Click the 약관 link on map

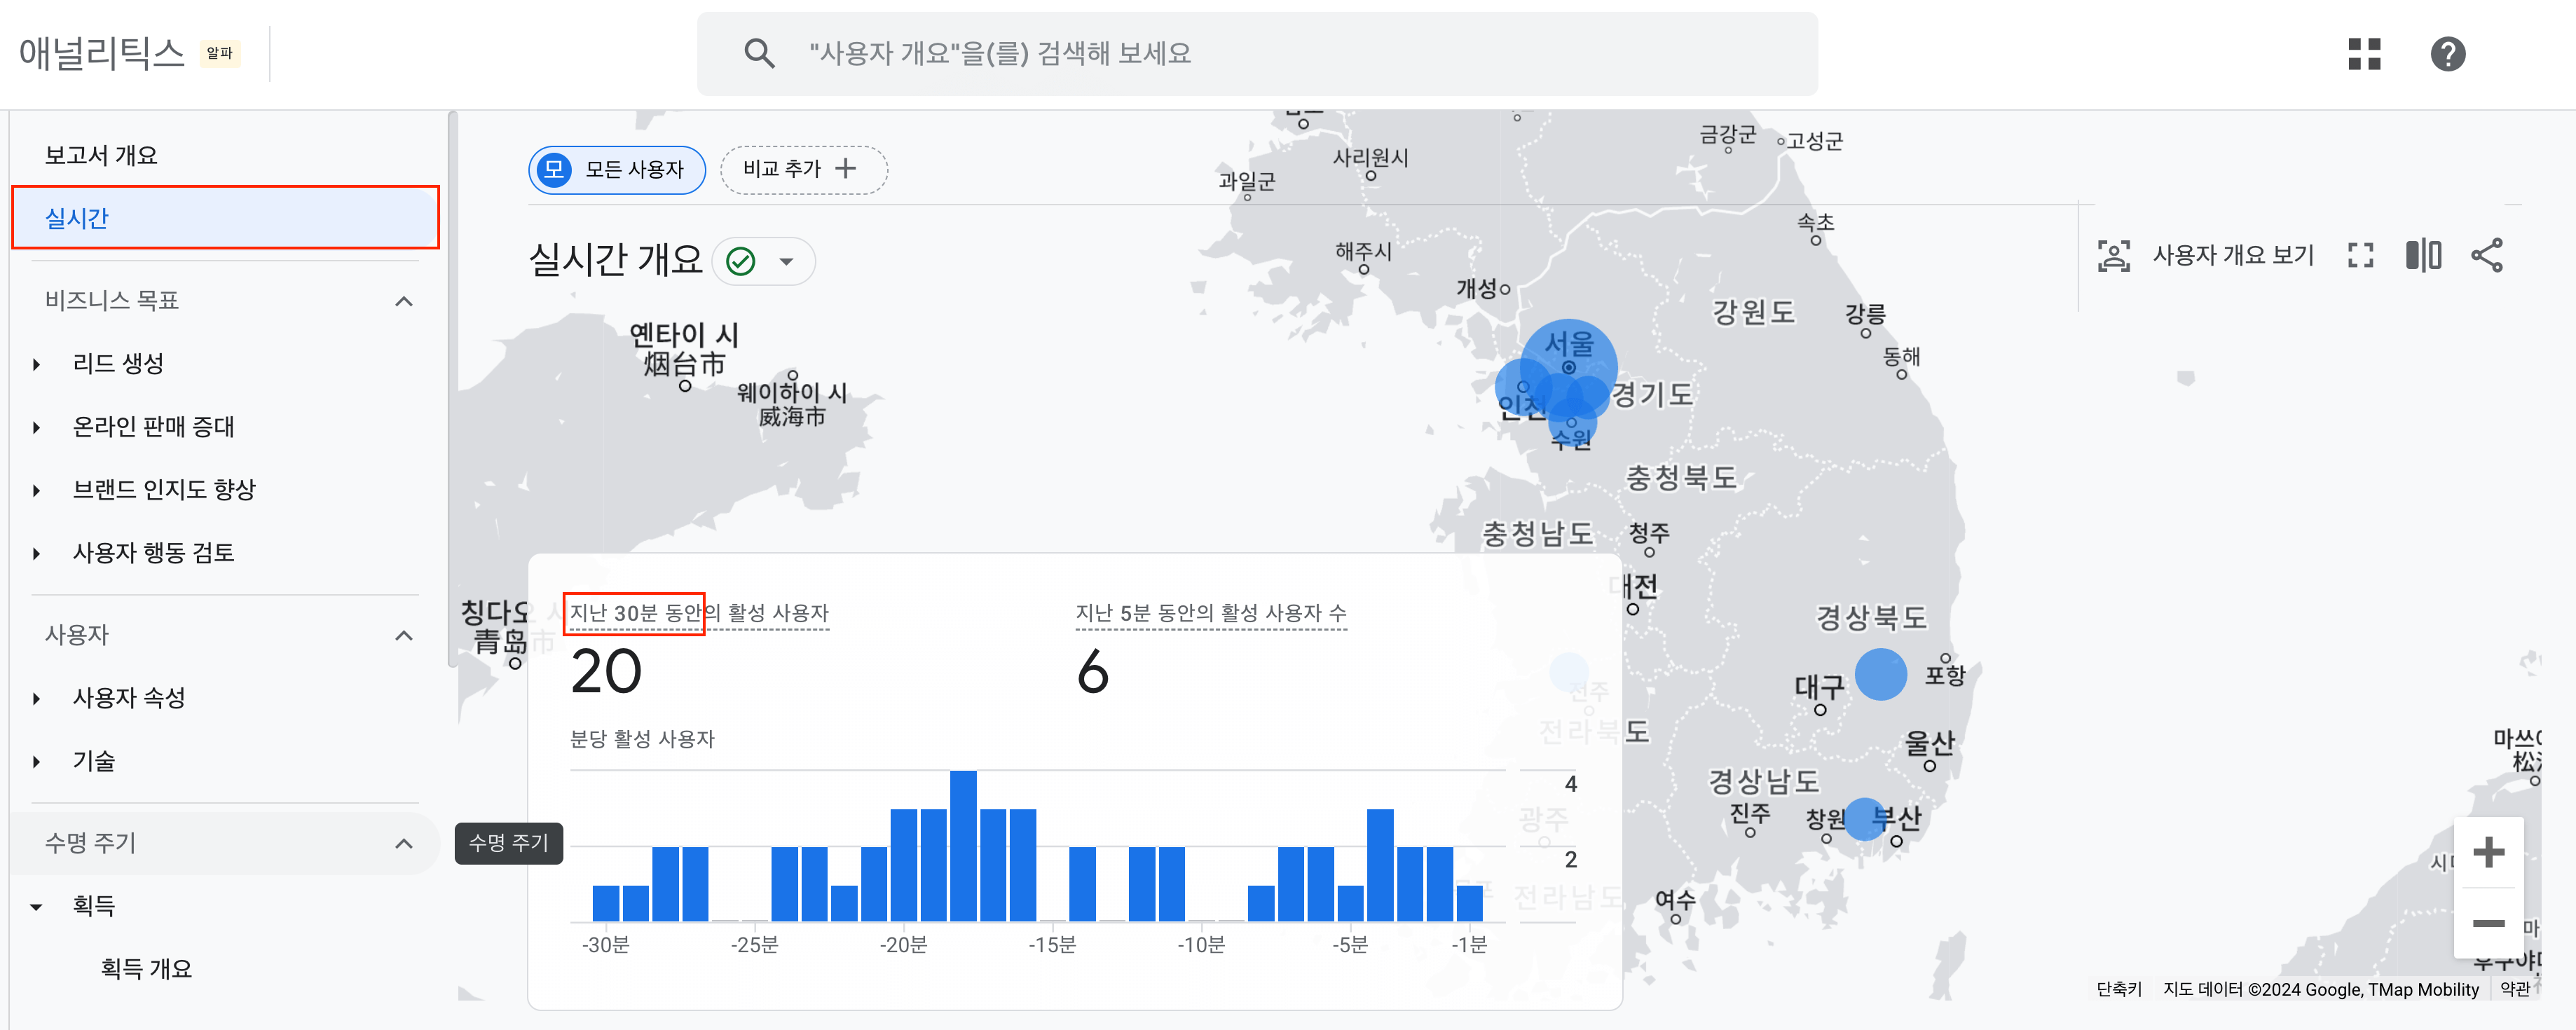pyautogui.click(x=2514, y=988)
